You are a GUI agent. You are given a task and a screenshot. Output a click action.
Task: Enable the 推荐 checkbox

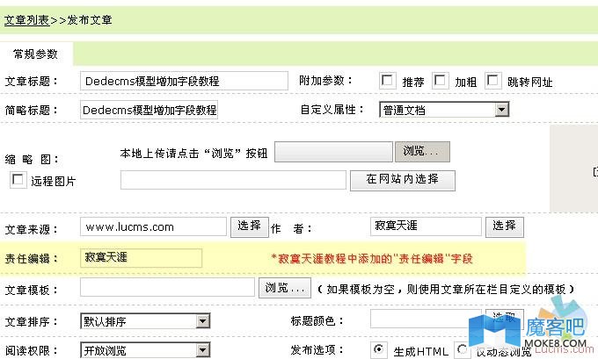pos(387,81)
